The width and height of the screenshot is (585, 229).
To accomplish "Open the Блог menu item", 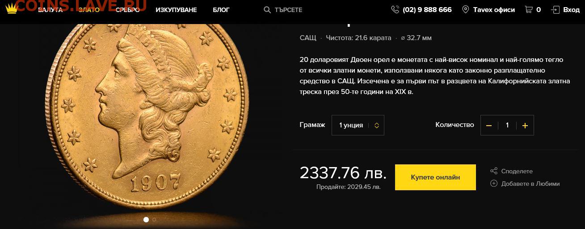I will [x=221, y=10].
